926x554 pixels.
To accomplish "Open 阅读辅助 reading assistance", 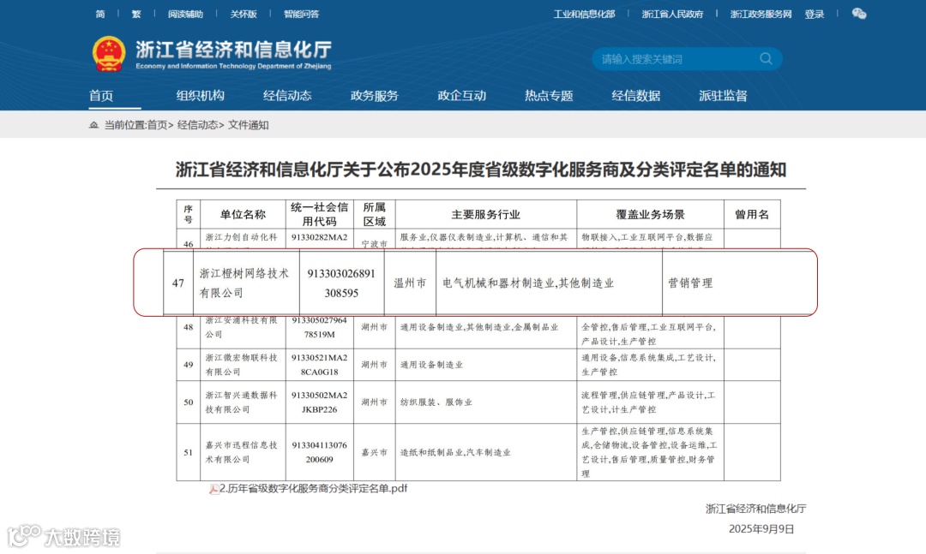I will tap(185, 15).
